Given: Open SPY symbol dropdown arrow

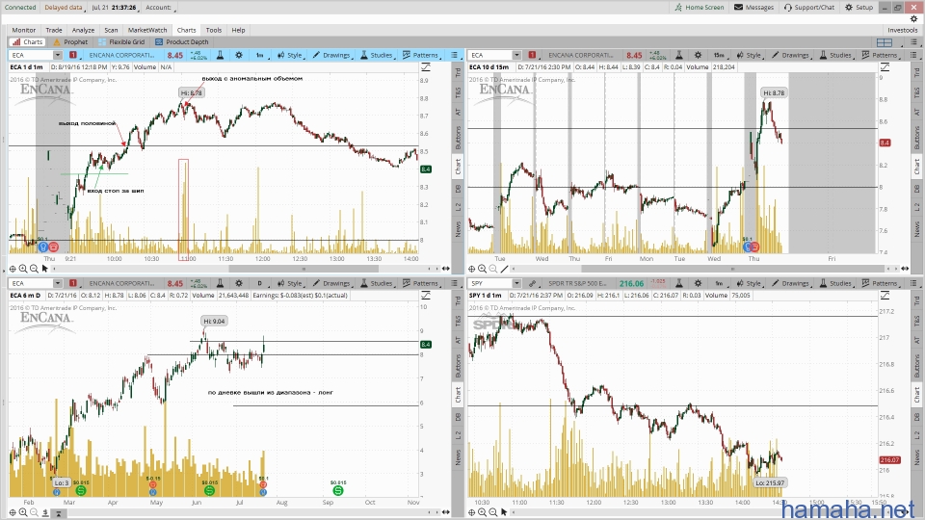Looking at the screenshot, I should [x=516, y=283].
